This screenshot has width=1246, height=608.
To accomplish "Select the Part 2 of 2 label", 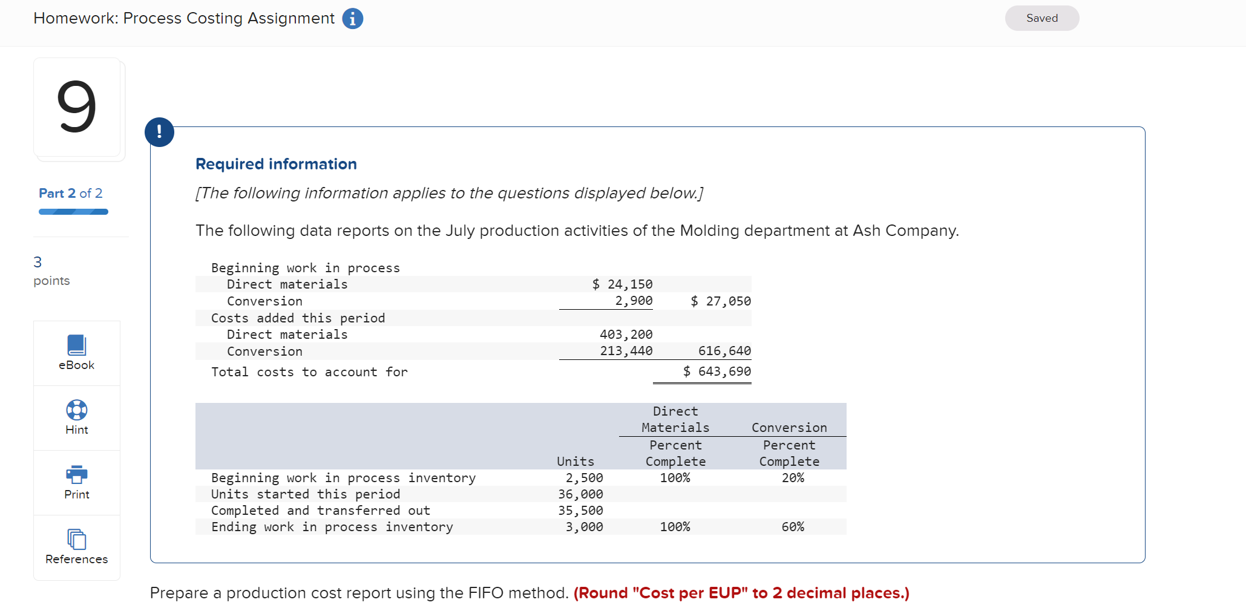I will coord(70,192).
